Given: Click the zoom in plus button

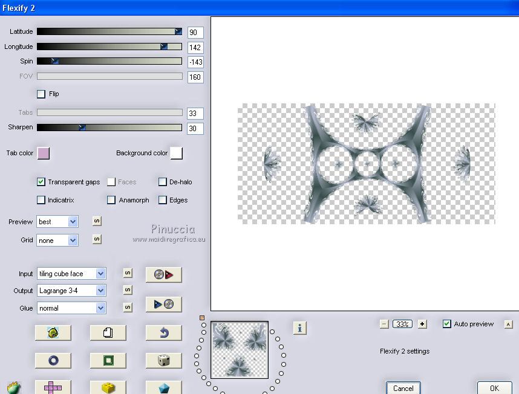Looking at the screenshot, I should click(x=422, y=324).
